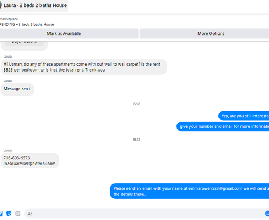Attach a photo using the image icon
This screenshot has width=269, height=220.
point(1,214)
